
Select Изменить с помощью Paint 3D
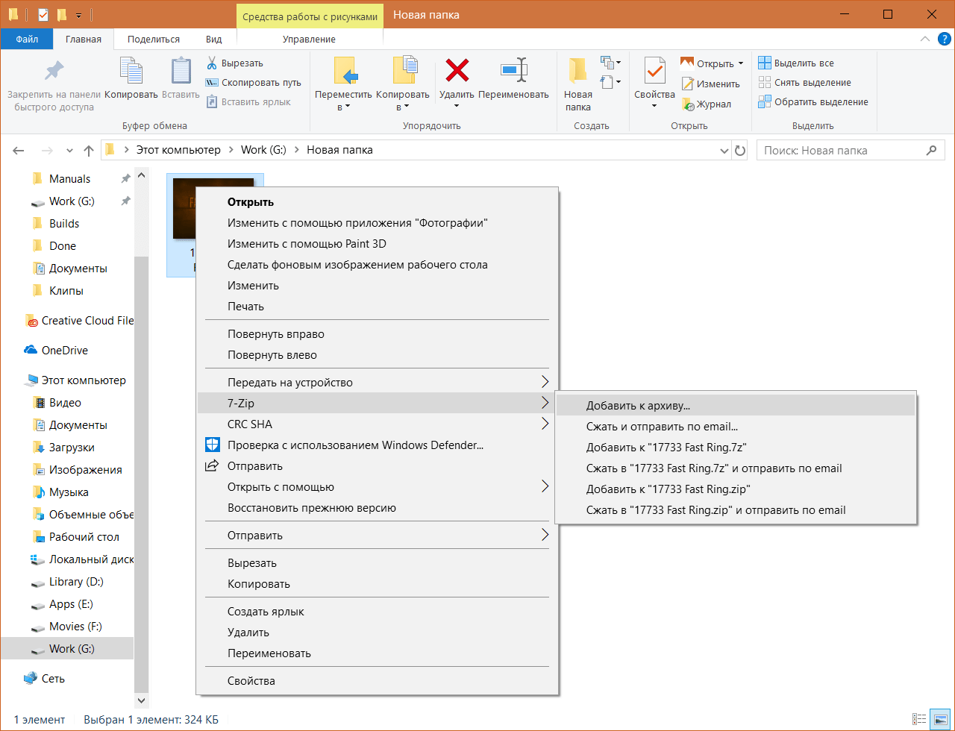tap(378, 244)
